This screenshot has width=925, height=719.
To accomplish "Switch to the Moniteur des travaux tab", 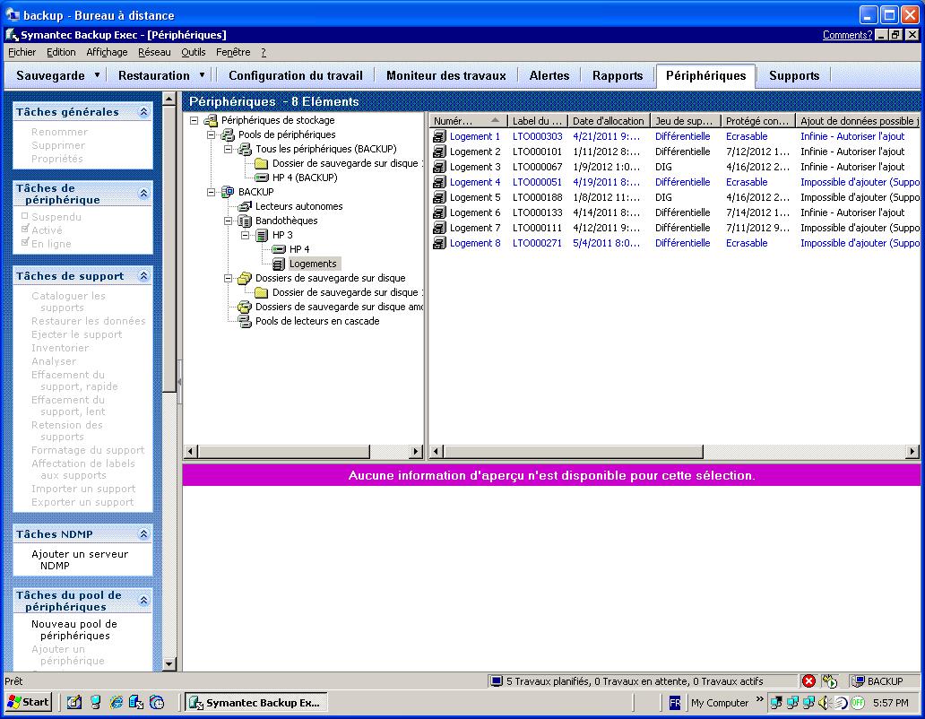I will [x=446, y=75].
